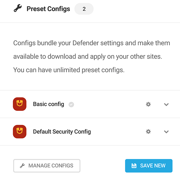Screen dimensions: 180x183
Task: Click Defender shield icon for Default Security Config
Action: [x=20, y=131]
